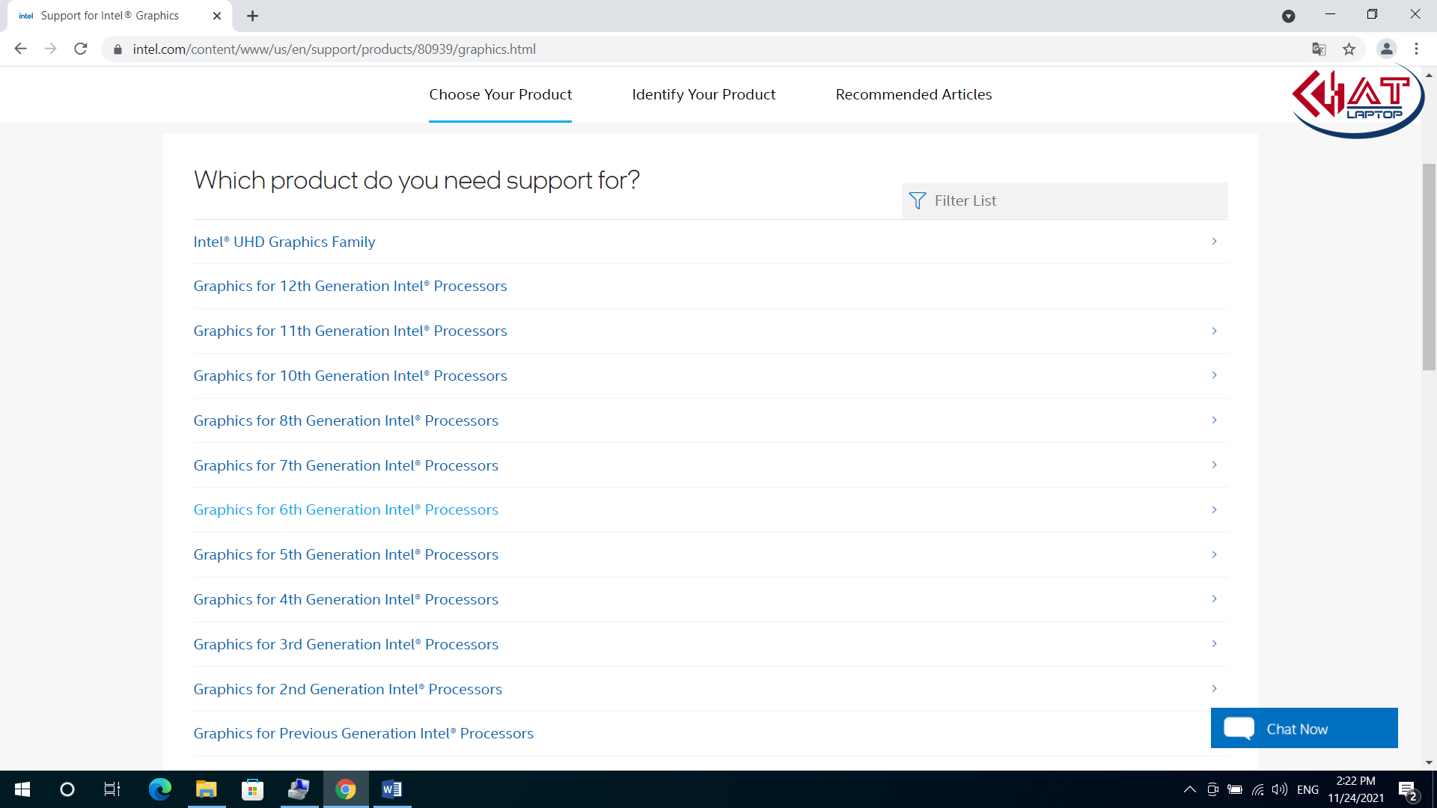Reload the Intel support page
Image resolution: width=1437 pixels, height=808 pixels.
81,49
